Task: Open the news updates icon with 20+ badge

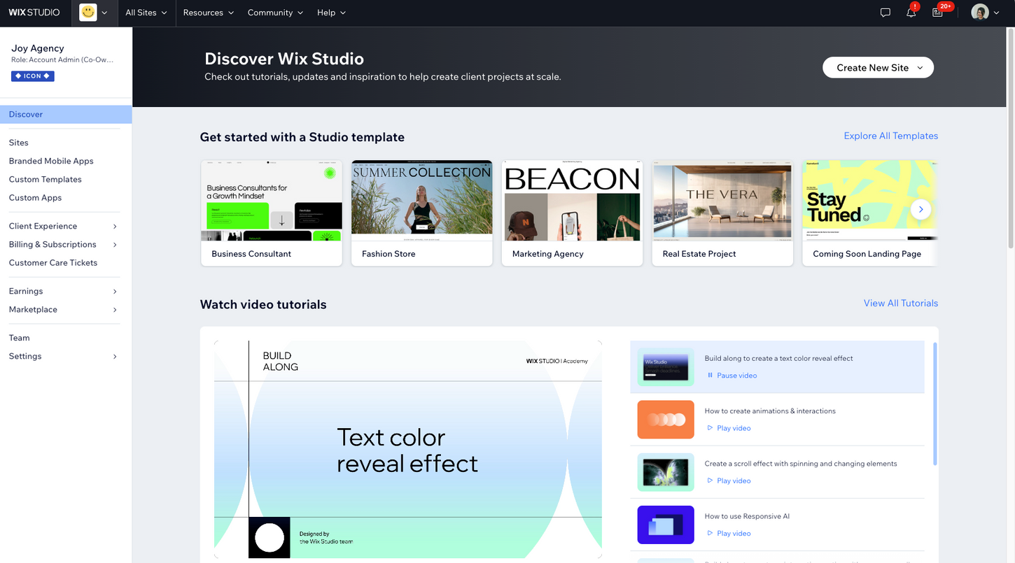Action: pyautogui.click(x=938, y=13)
